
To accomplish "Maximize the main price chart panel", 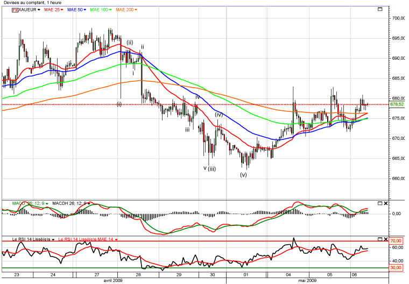I will (x=380, y=10).
